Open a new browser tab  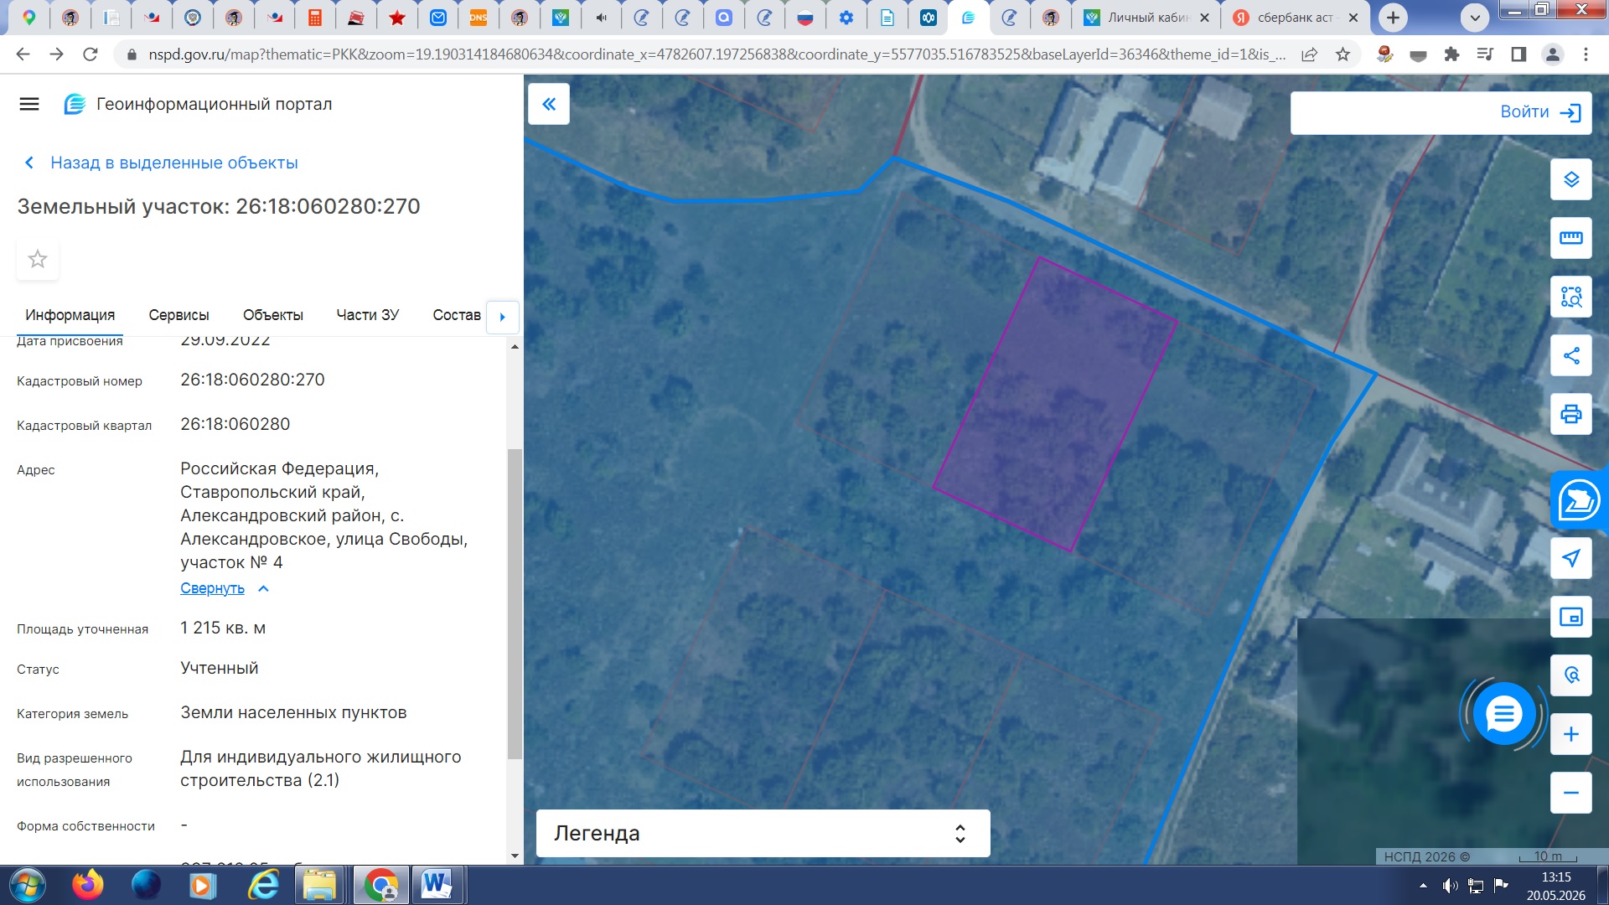[1393, 17]
